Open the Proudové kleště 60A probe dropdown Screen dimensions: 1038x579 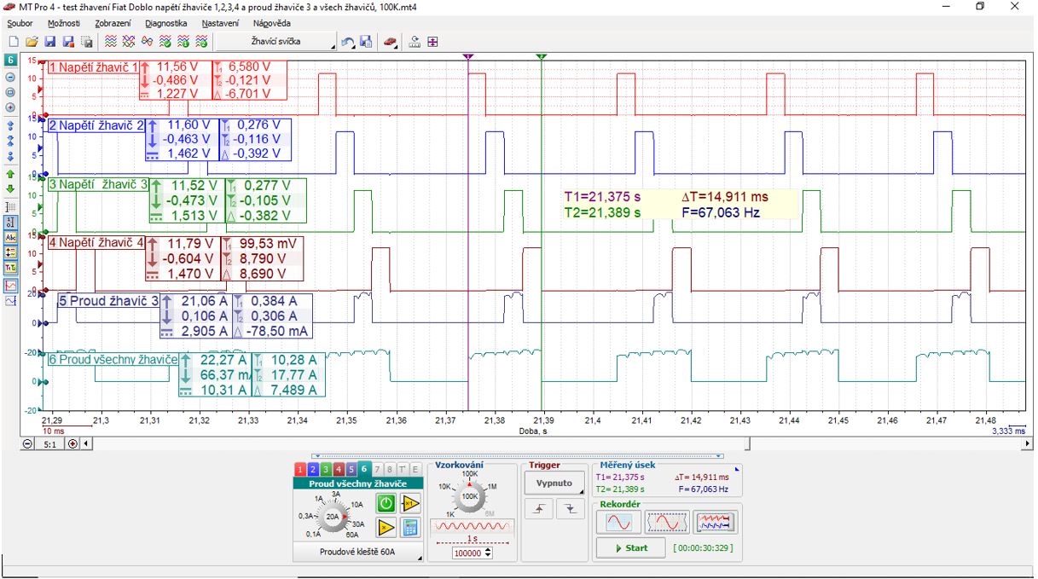358,553
